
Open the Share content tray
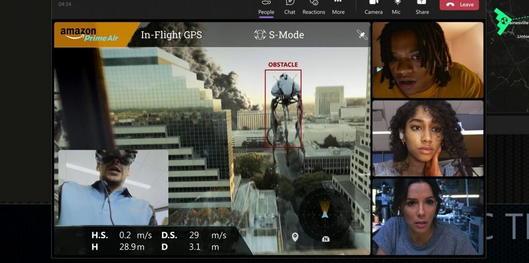422,7
